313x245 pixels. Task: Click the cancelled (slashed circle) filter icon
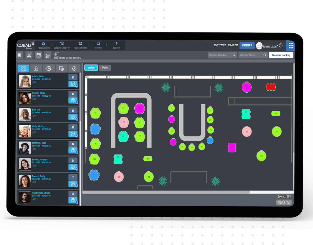(74, 68)
